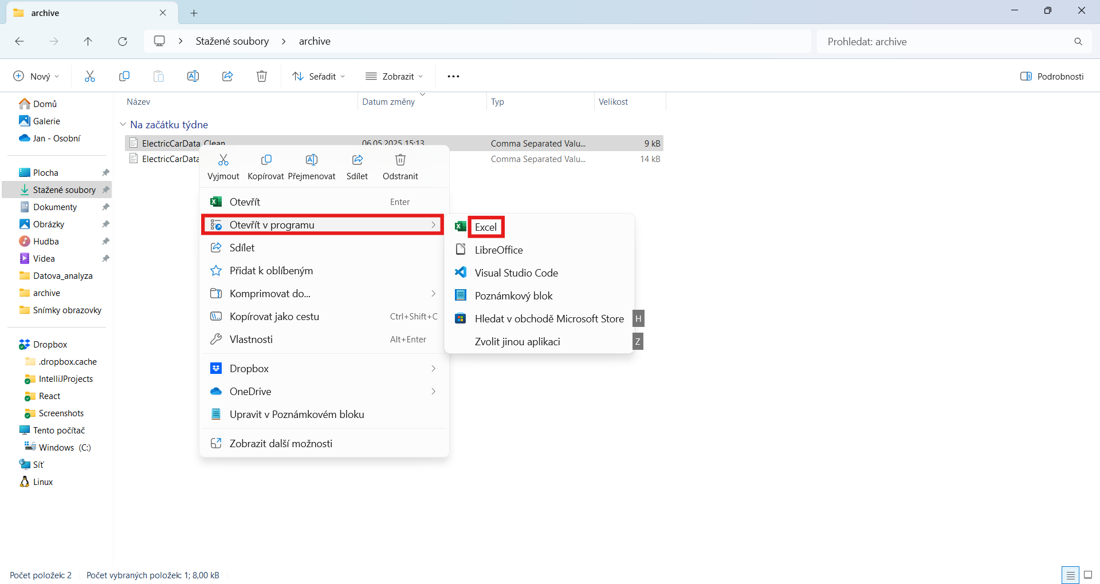Click Zvolit jinou aplikaci option

pyautogui.click(x=517, y=342)
